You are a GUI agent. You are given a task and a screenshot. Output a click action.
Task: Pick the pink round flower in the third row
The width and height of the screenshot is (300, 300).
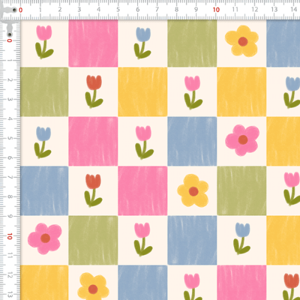[242, 140]
